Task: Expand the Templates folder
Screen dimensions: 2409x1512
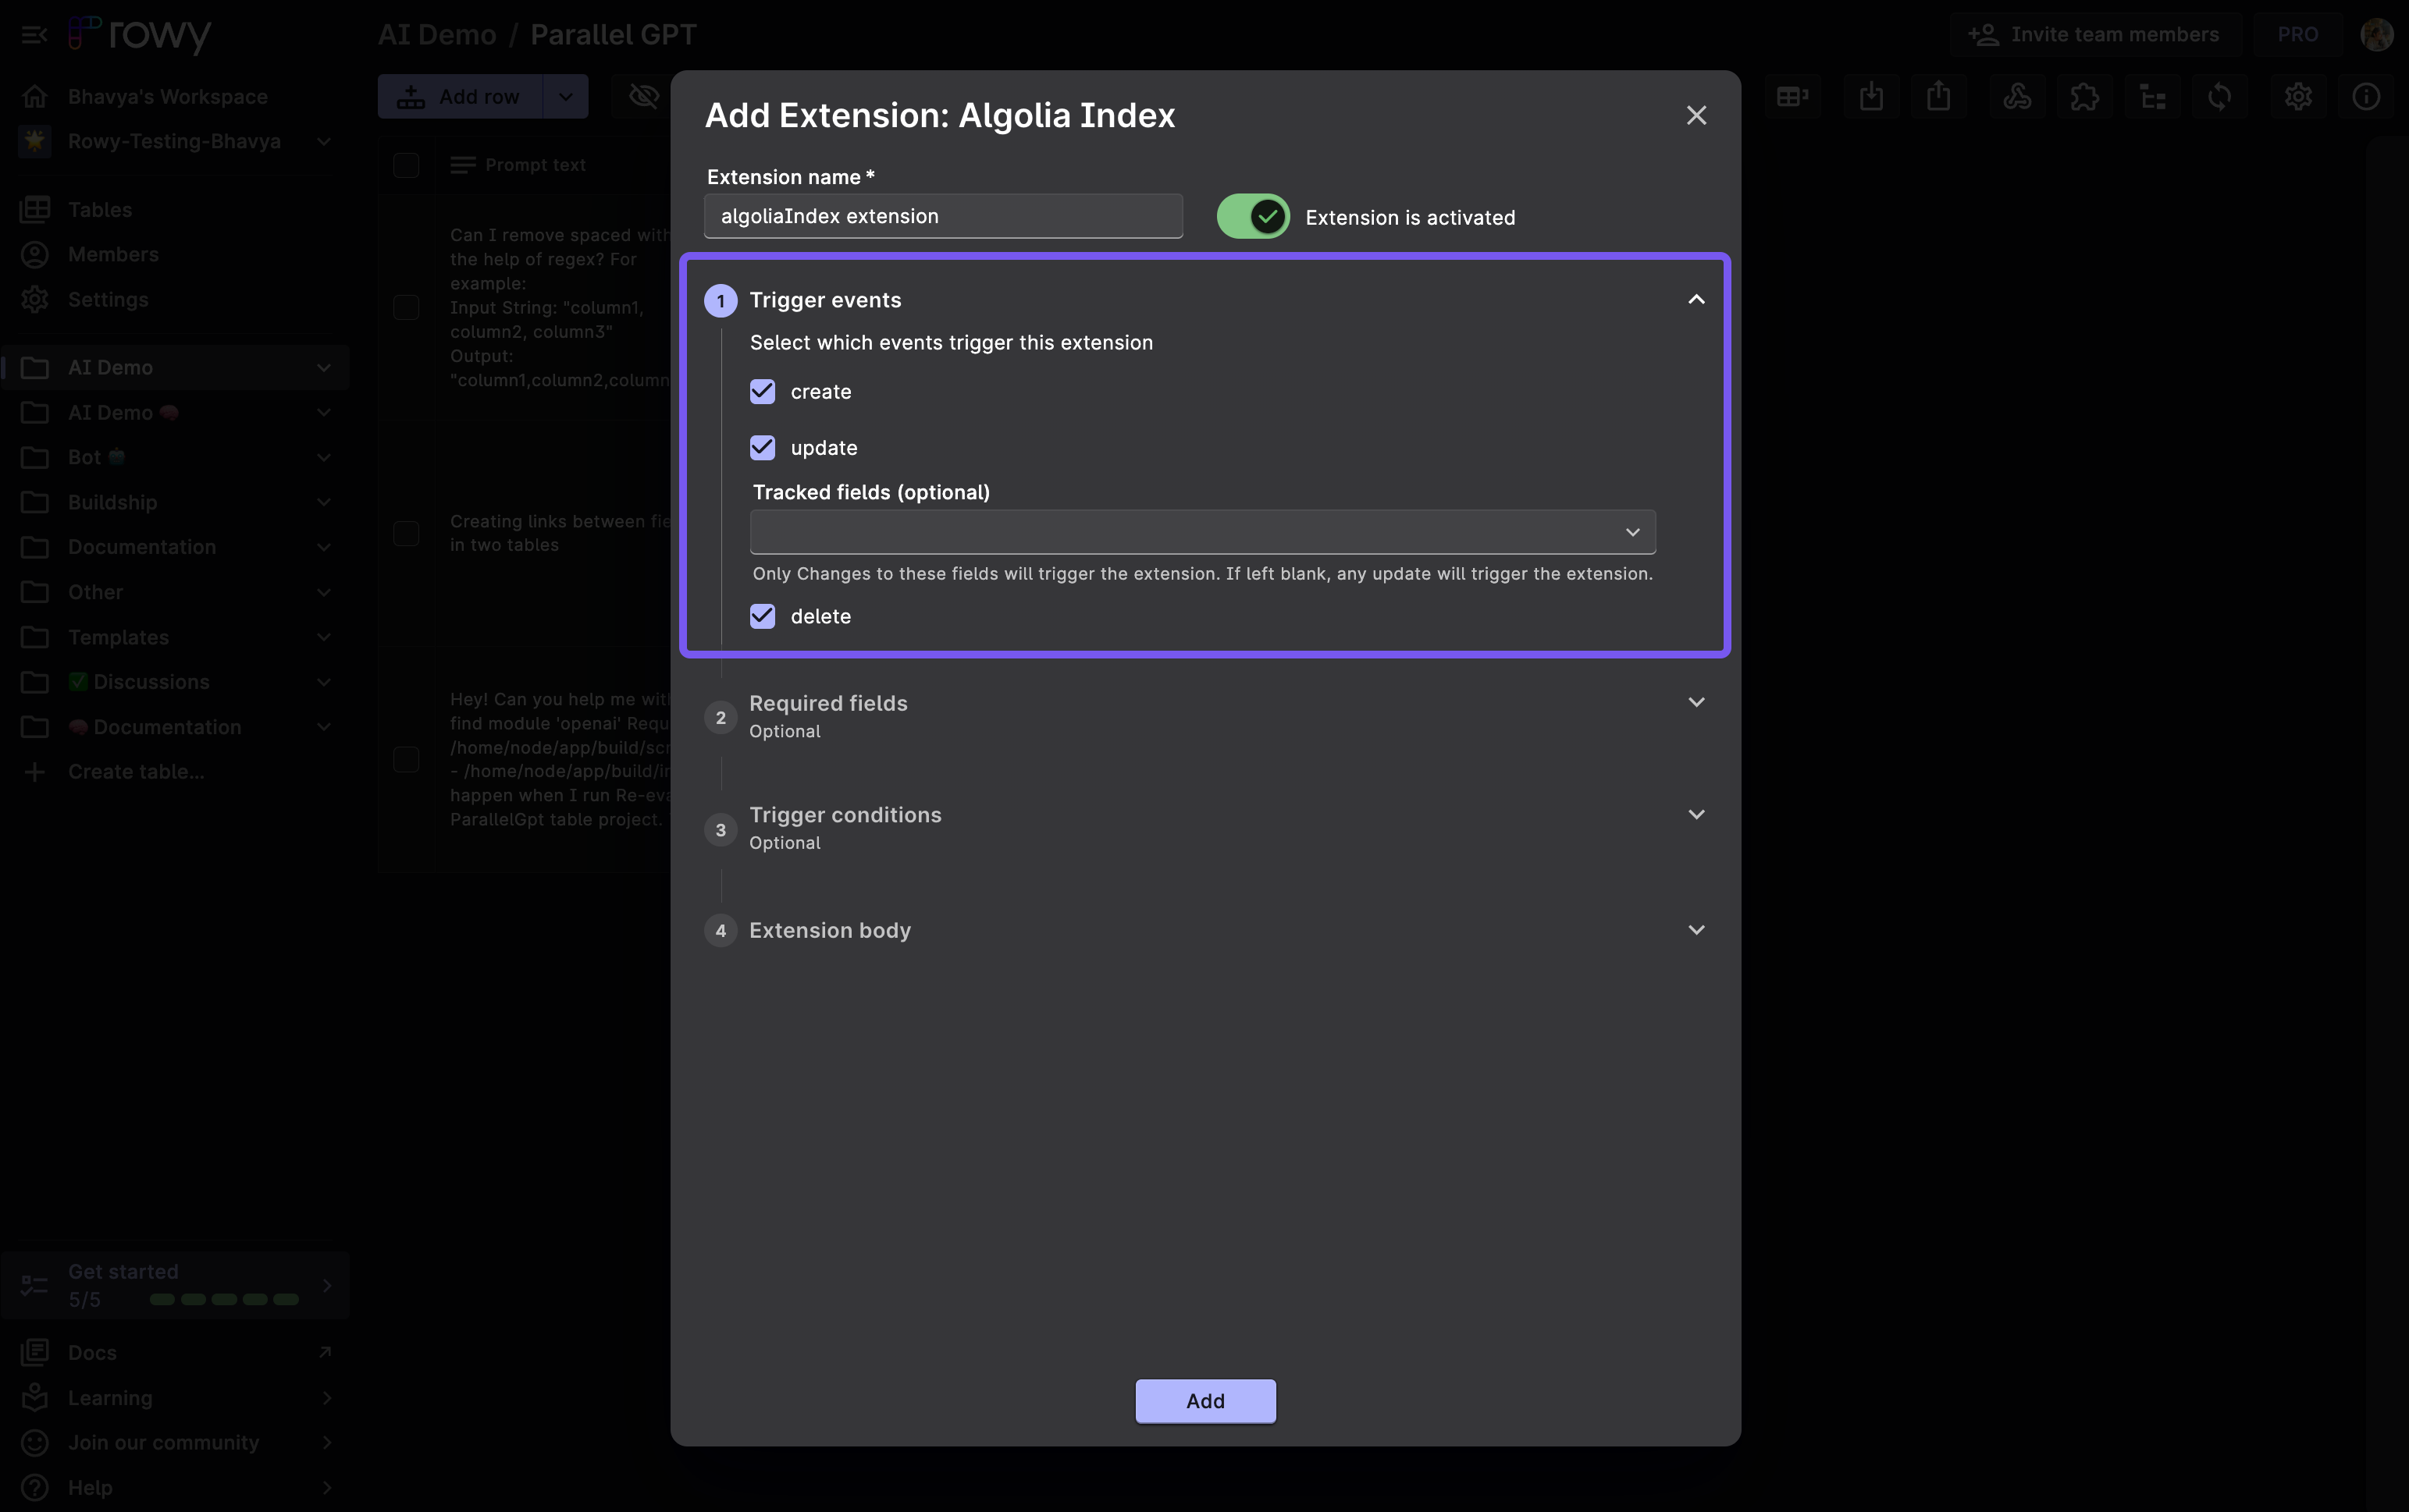Action: (x=323, y=637)
